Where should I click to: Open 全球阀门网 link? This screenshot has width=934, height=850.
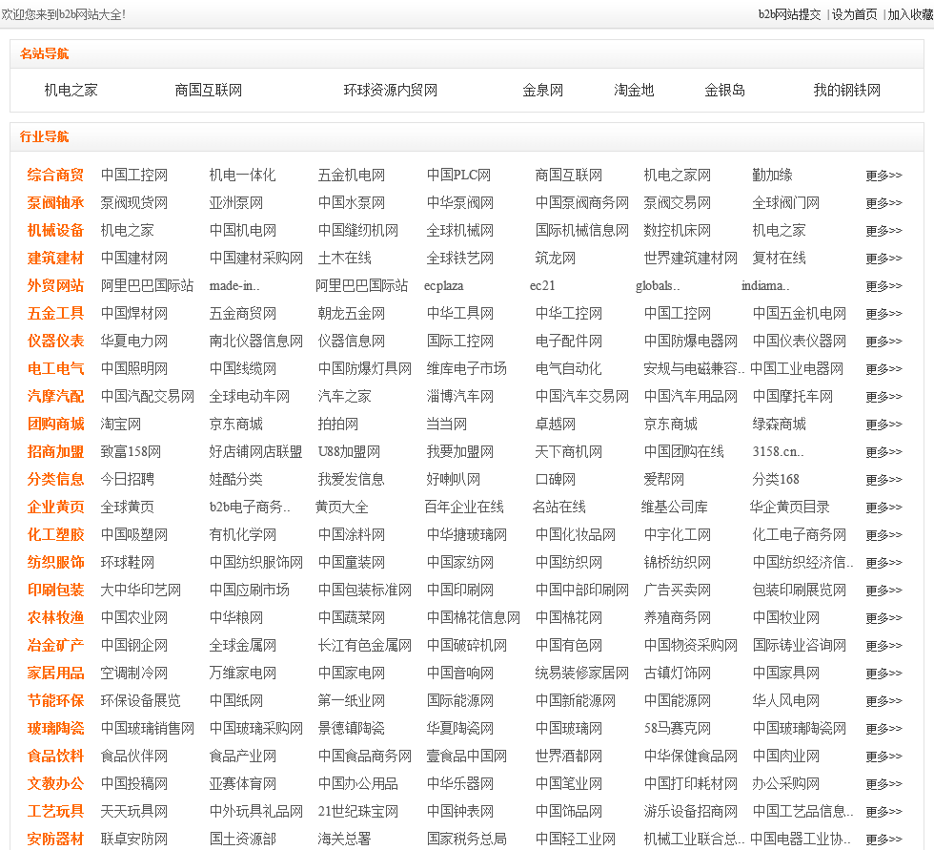coord(785,202)
